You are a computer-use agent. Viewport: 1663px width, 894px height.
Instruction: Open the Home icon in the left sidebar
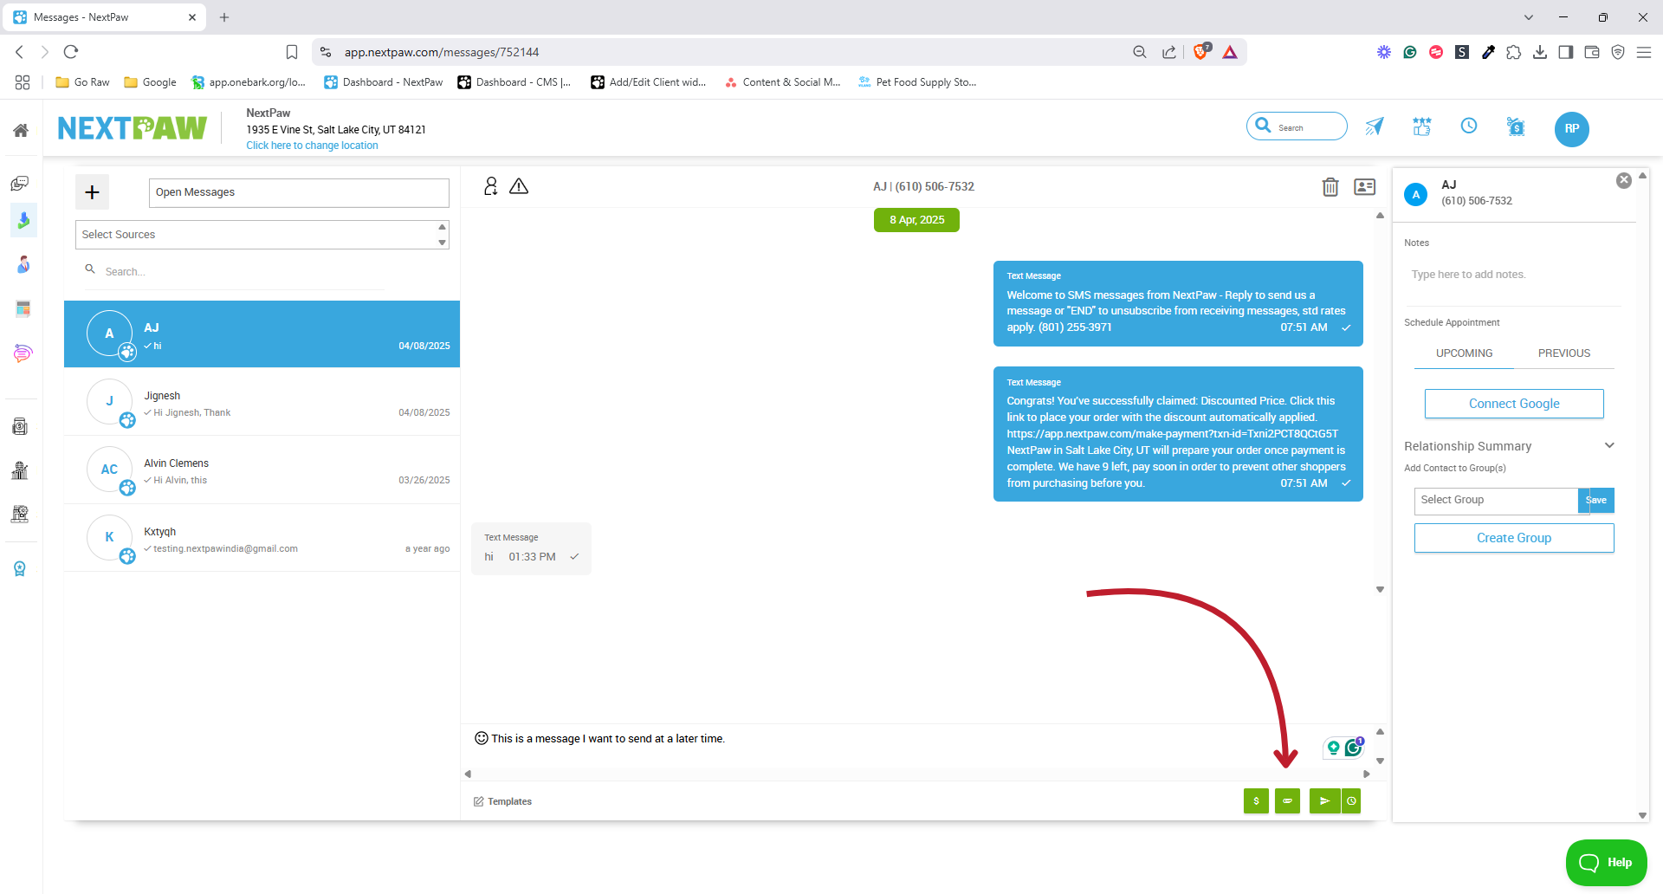pyautogui.click(x=21, y=130)
